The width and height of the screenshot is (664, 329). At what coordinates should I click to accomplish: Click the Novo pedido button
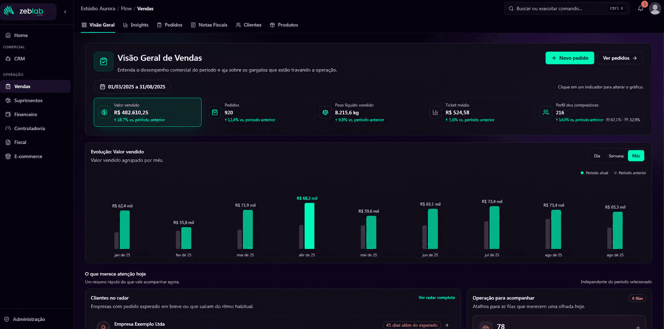pos(570,58)
